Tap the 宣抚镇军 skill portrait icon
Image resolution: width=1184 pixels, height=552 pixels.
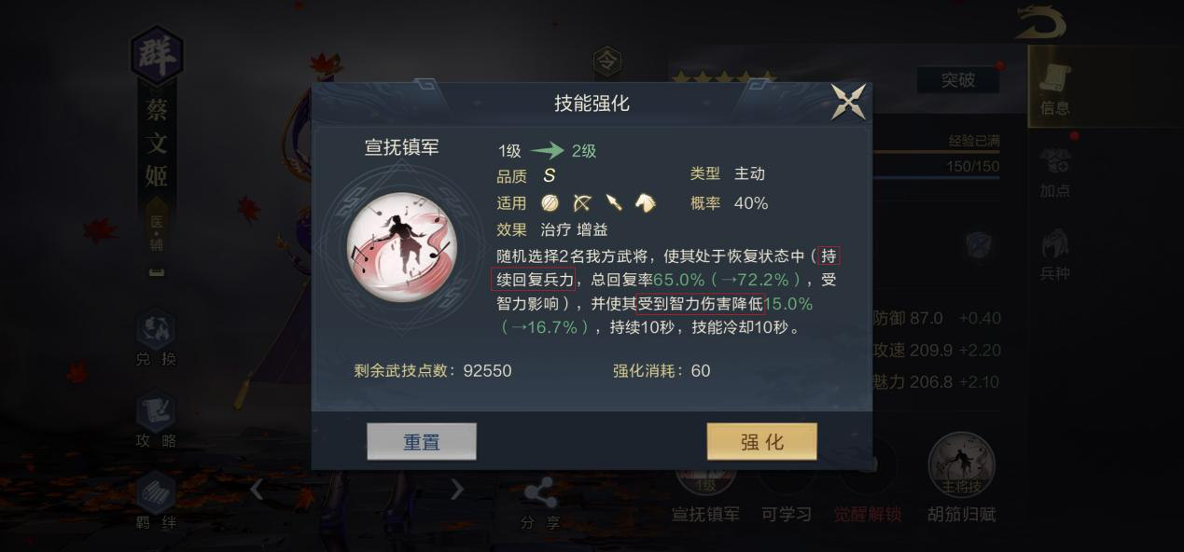click(402, 247)
